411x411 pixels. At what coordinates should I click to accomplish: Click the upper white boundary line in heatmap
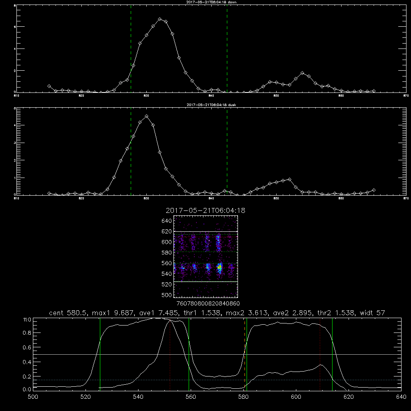click(x=206, y=231)
